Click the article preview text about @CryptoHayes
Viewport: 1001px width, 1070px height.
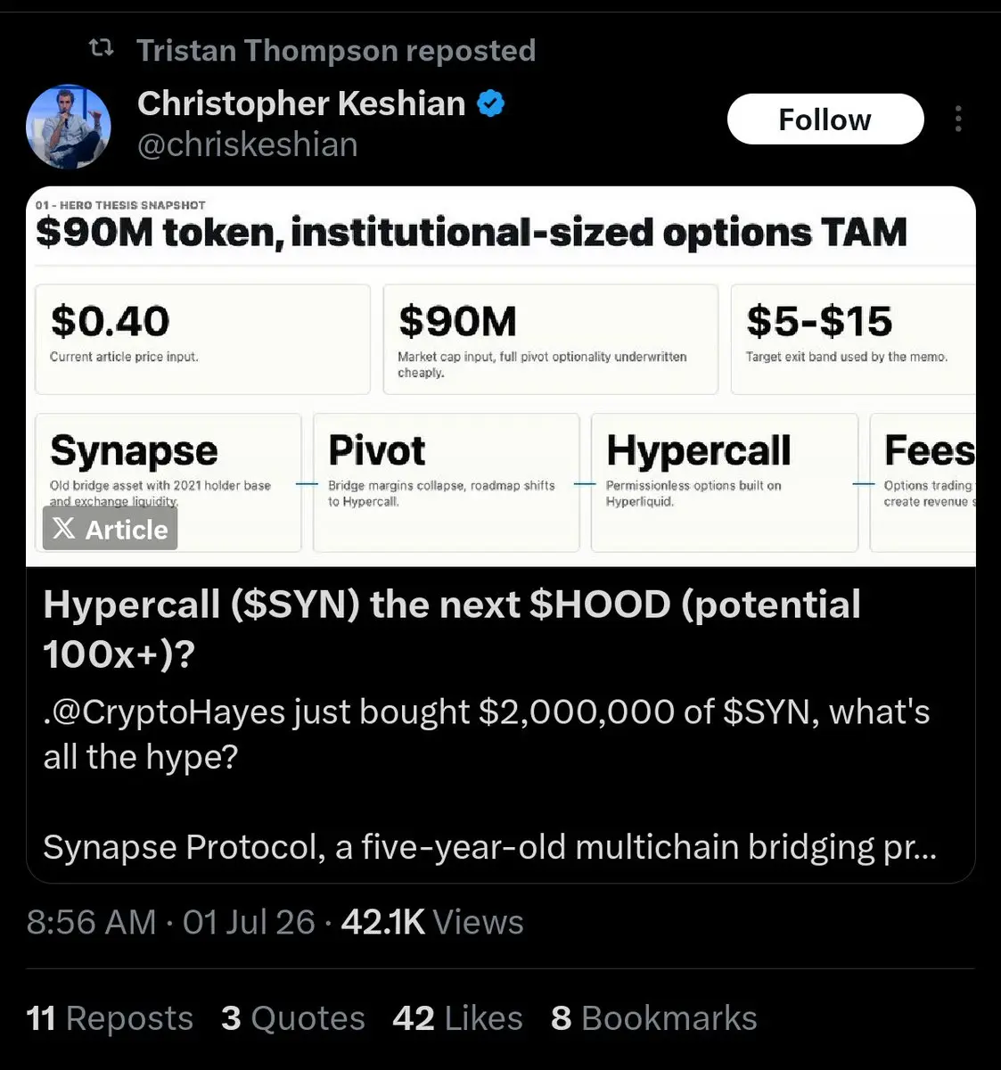pos(487,734)
